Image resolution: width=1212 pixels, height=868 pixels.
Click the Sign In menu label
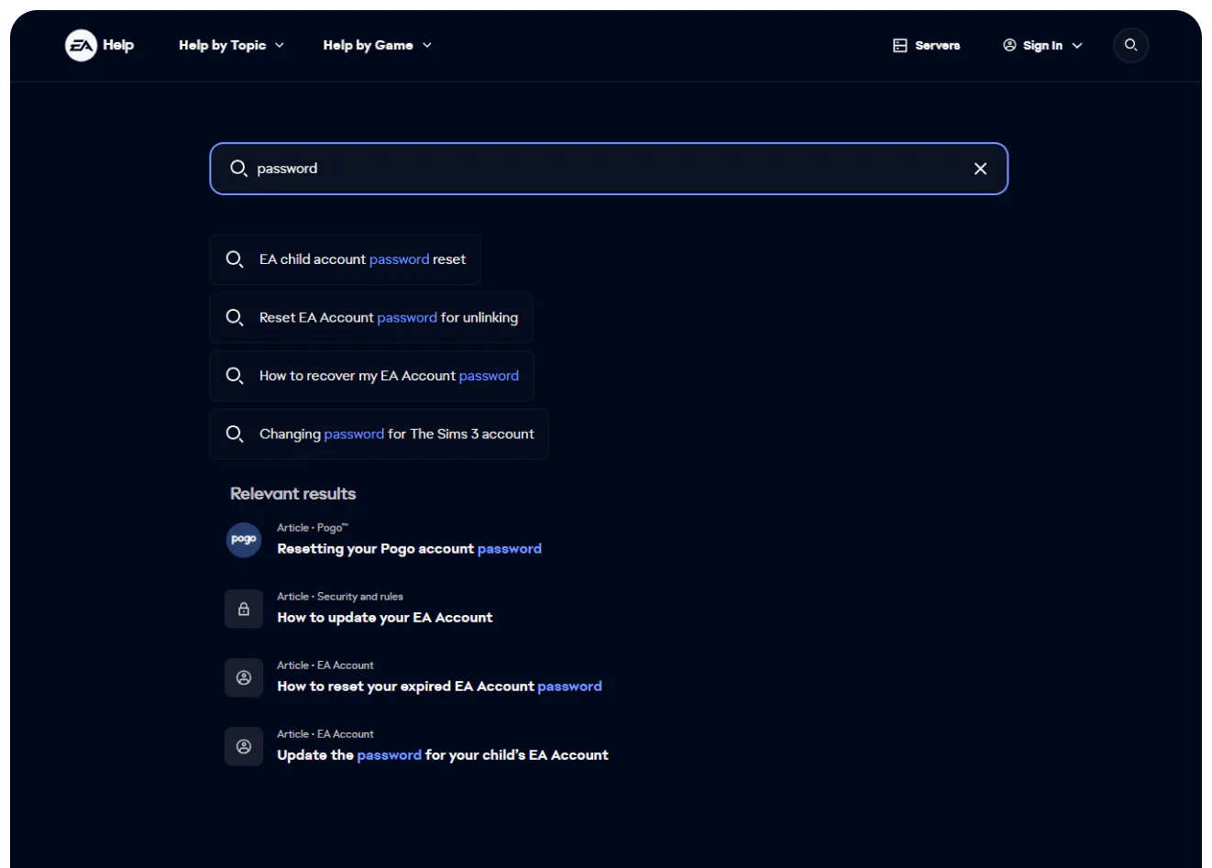(x=1042, y=45)
